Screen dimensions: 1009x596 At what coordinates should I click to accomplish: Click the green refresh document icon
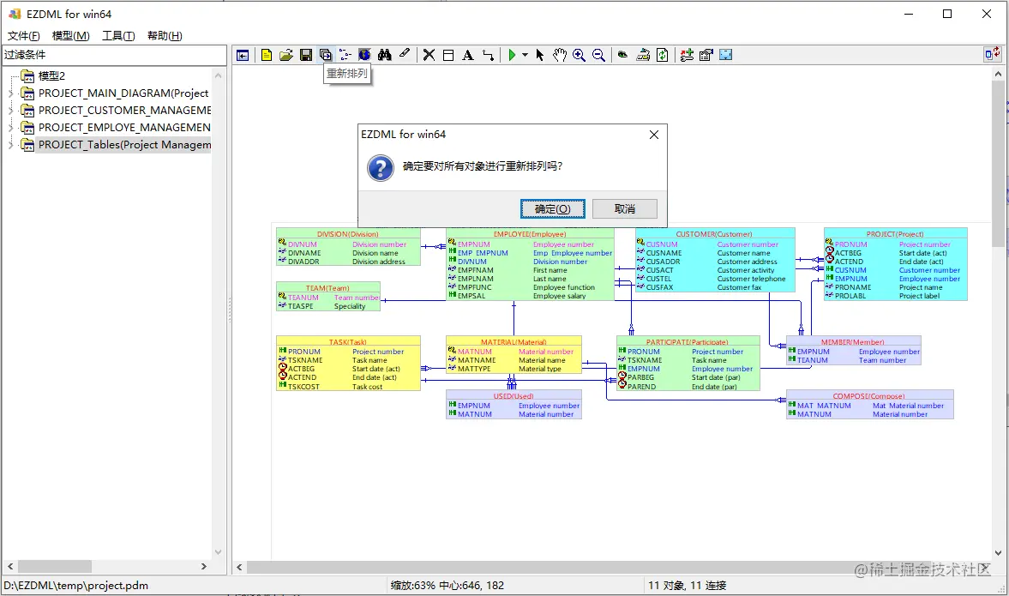[662, 56]
